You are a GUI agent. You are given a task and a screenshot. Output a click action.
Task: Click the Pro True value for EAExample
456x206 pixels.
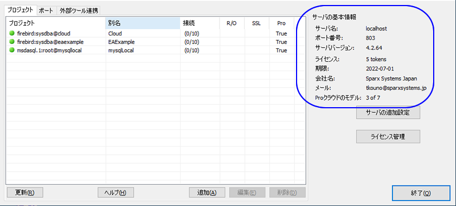click(281, 42)
